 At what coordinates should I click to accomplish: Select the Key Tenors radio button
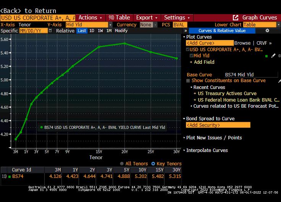coord(153,163)
